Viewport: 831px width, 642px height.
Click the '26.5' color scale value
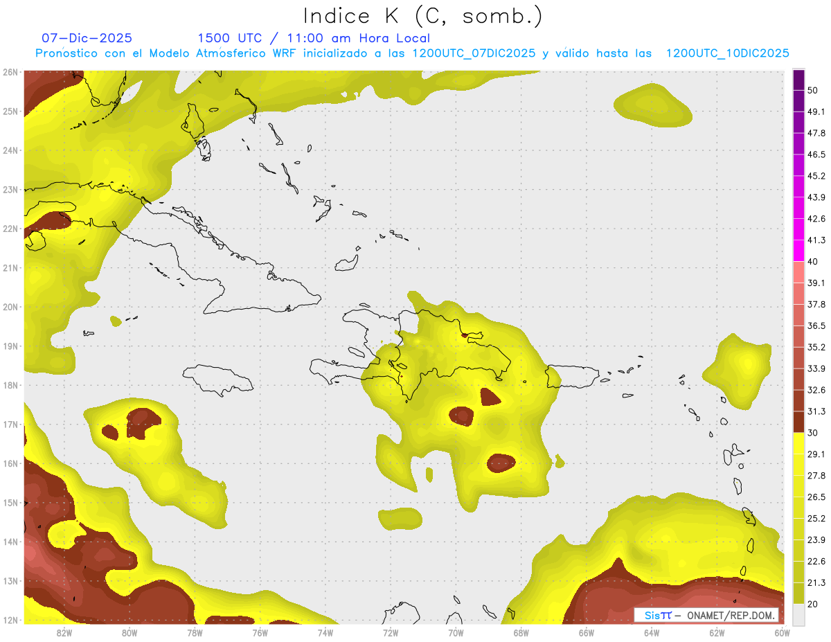pos(816,497)
